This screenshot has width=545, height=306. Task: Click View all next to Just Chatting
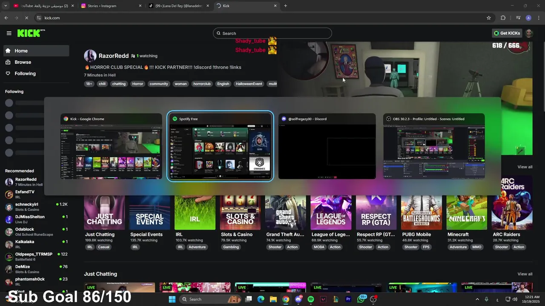(x=525, y=274)
